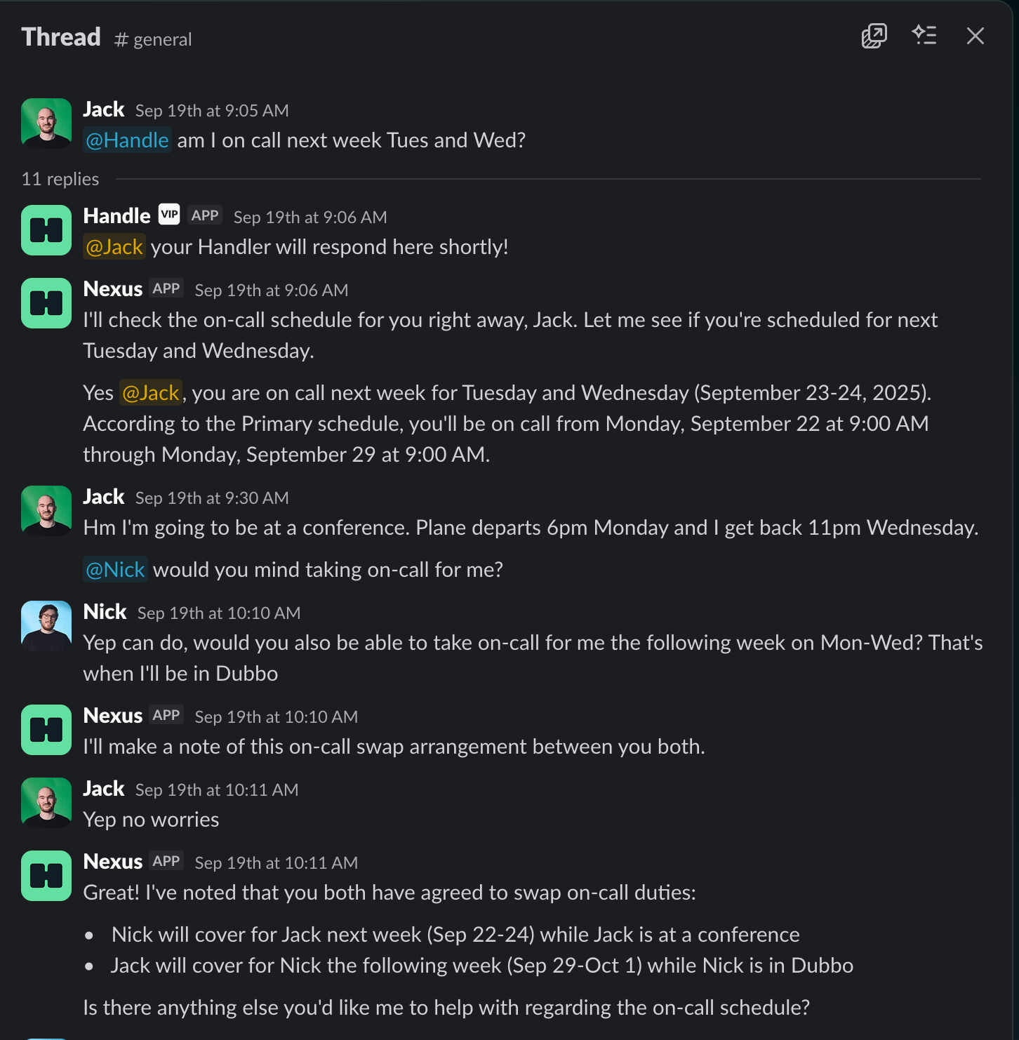Click Jack's avatar on the first message
The height and width of the screenshot is (1040, 1019).
pos(46,124)
